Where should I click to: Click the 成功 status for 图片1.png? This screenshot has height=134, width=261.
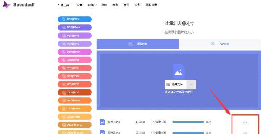pyautogui.click(x=208, y=122)
